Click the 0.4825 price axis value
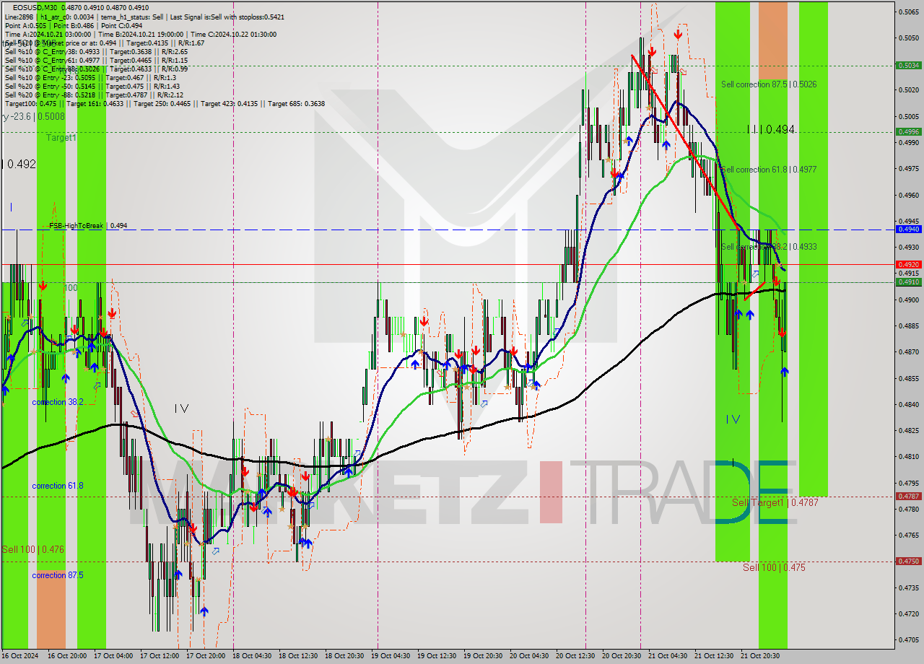Viewport: 924px width, 664px height. click(x=909, y=430)
